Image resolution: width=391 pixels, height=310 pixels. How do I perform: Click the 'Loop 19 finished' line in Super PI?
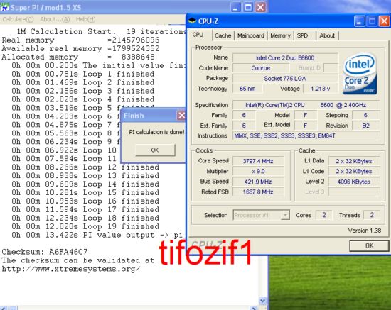(85, 226)
